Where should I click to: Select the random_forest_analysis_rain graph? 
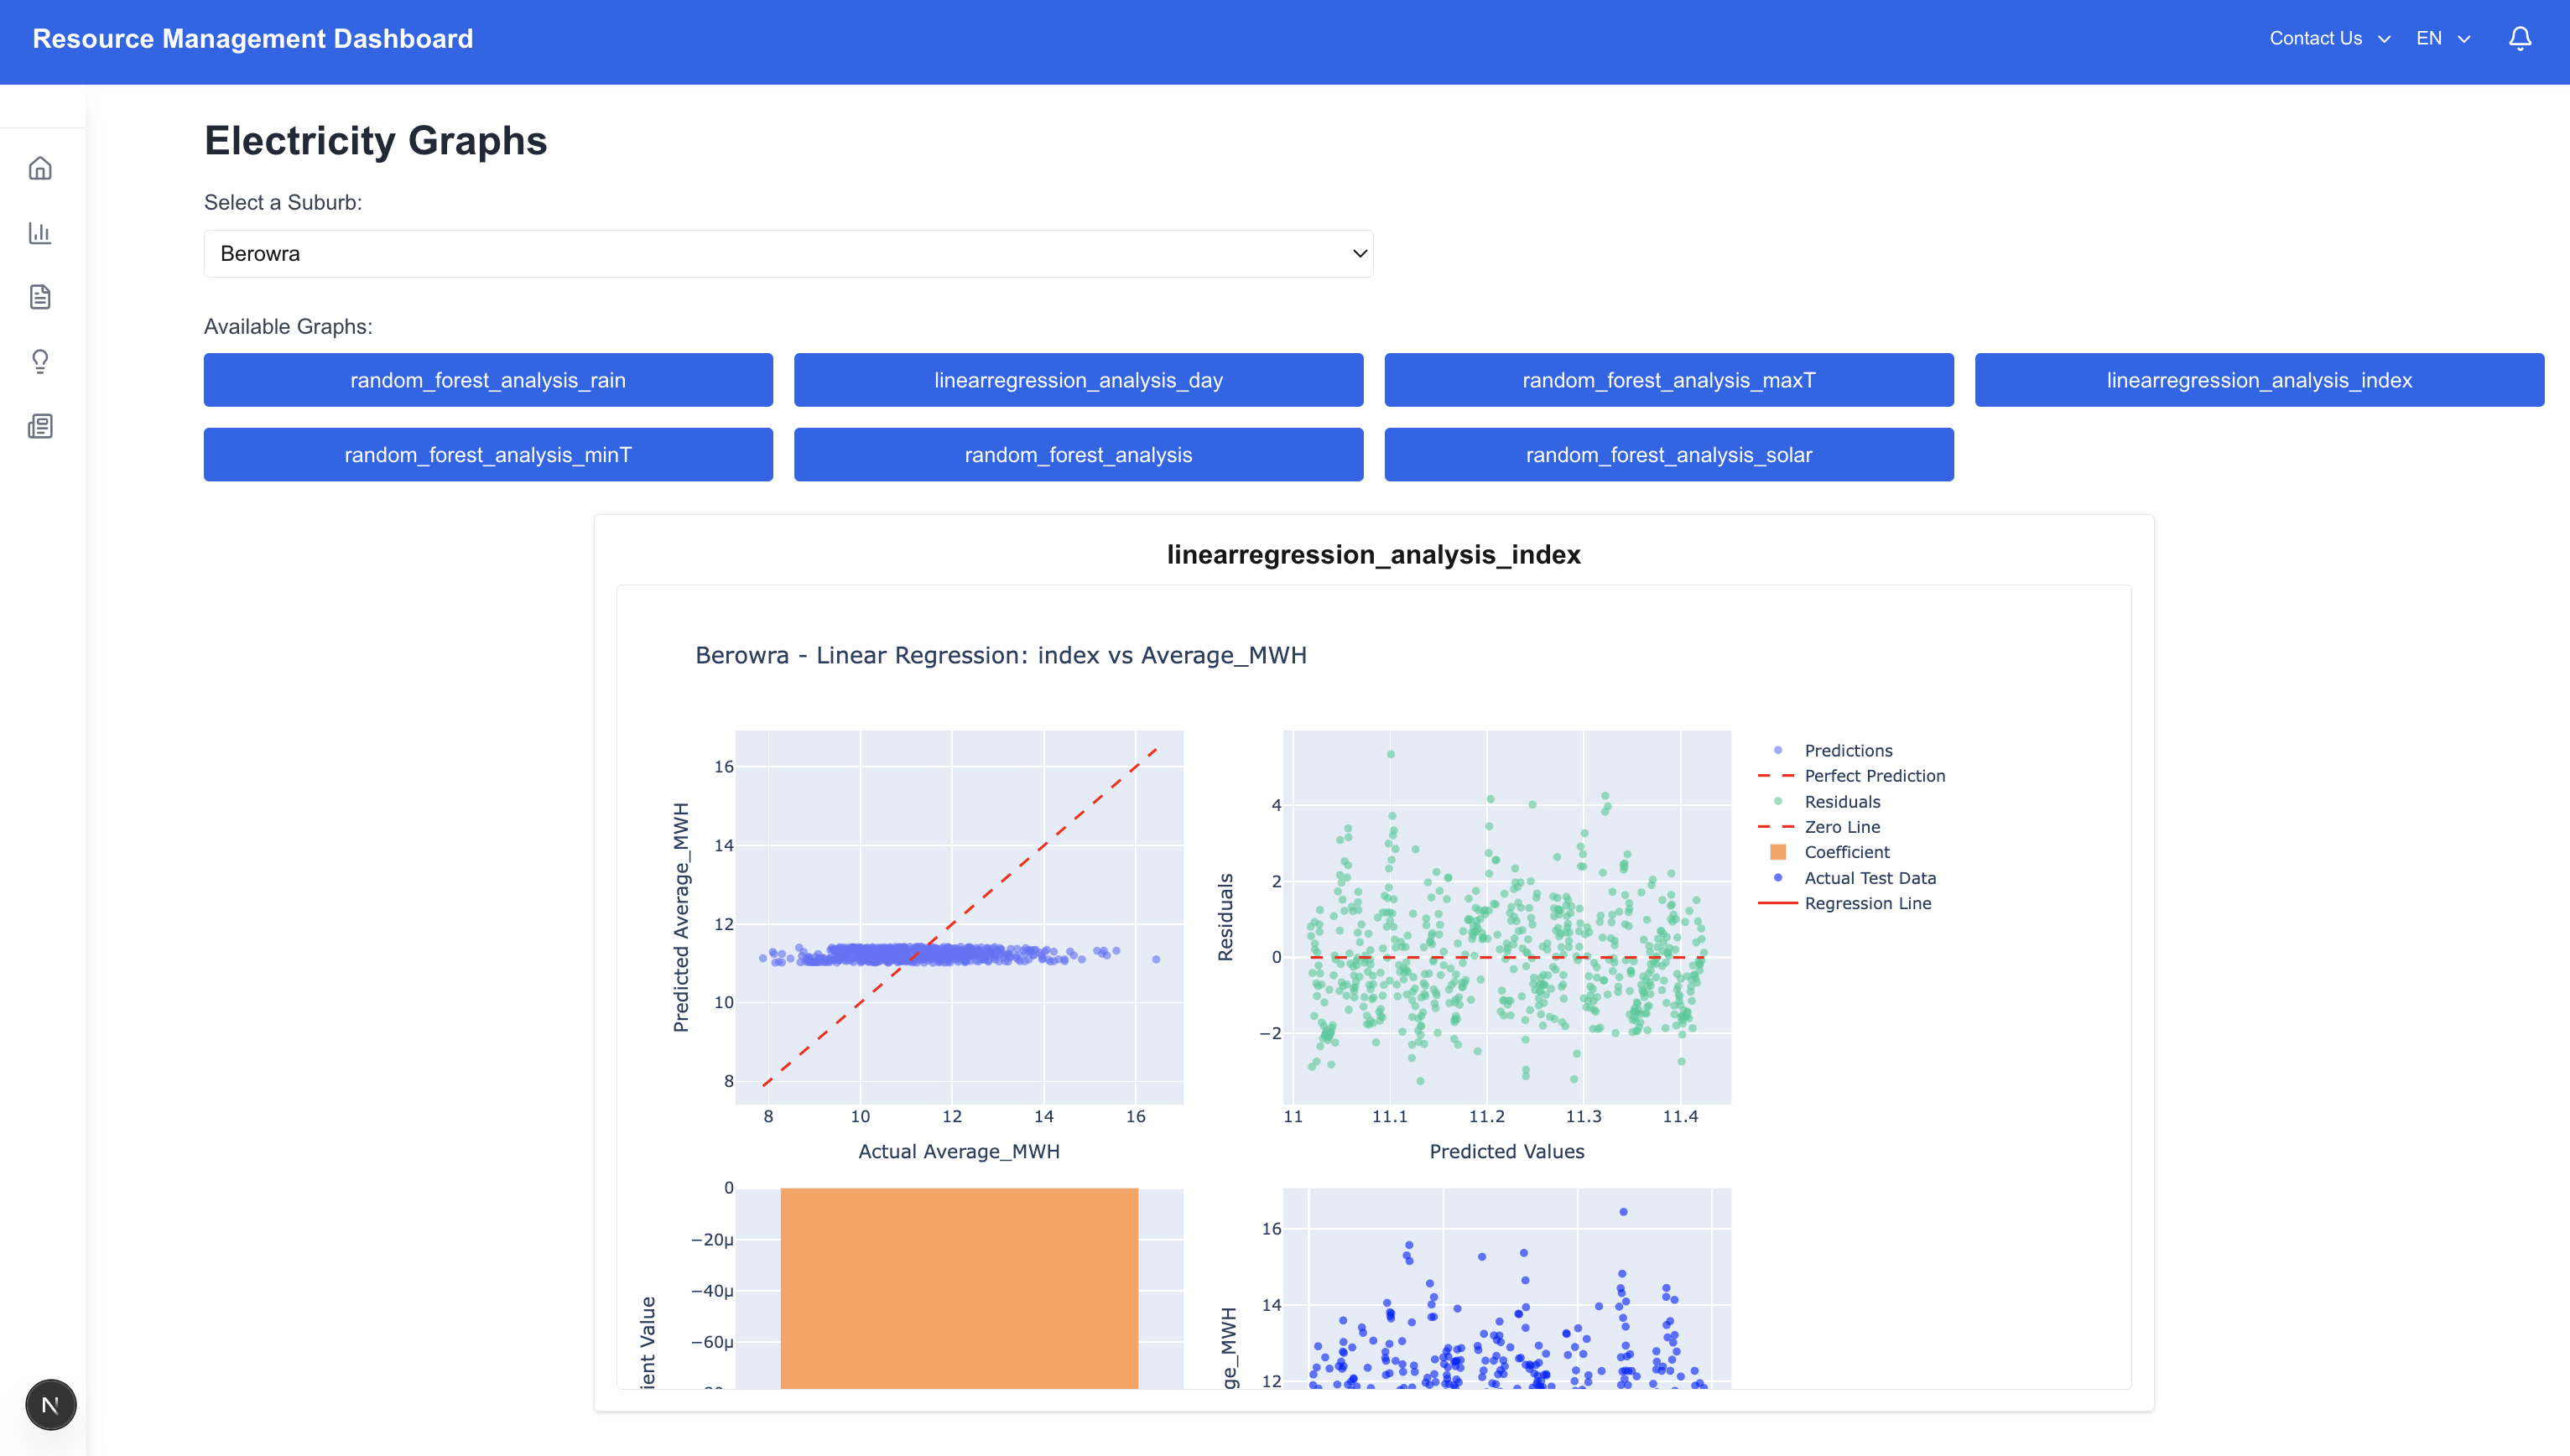pos(488,380)
